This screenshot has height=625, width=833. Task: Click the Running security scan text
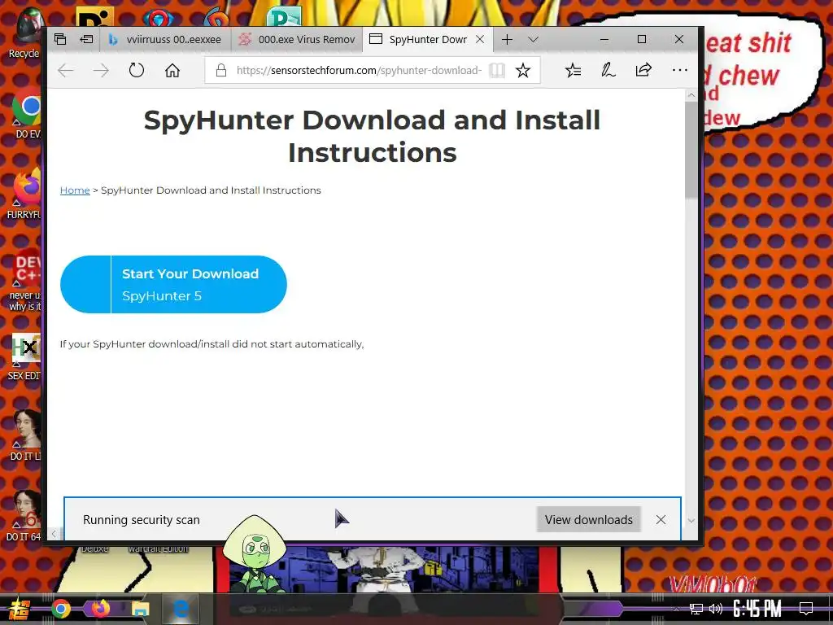pyautogui.click(x=142, y=520)
